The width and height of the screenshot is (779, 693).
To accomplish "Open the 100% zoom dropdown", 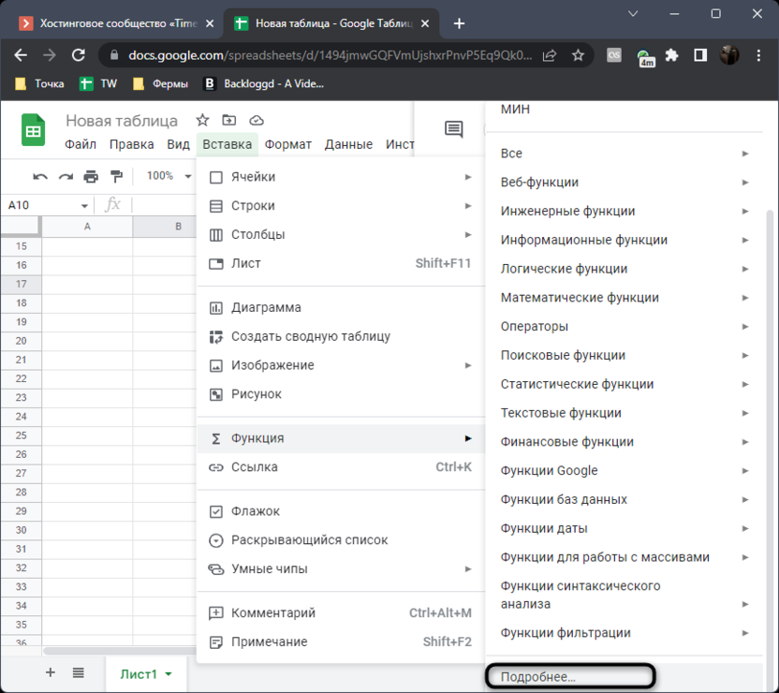I will tap(168, 176).
